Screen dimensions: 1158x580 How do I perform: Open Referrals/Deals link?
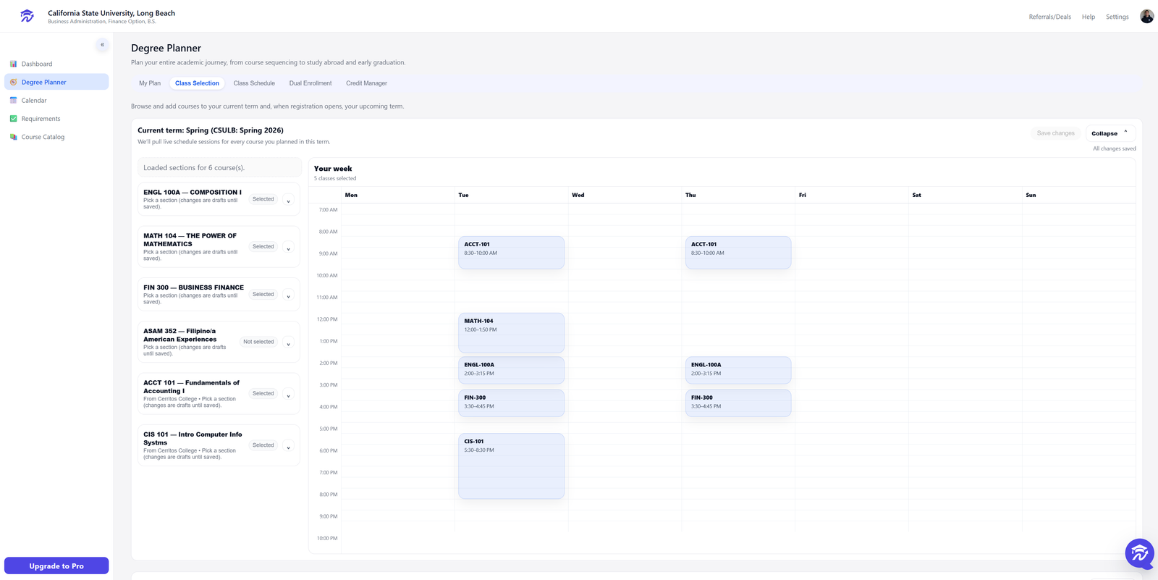tap(1049, 17)
